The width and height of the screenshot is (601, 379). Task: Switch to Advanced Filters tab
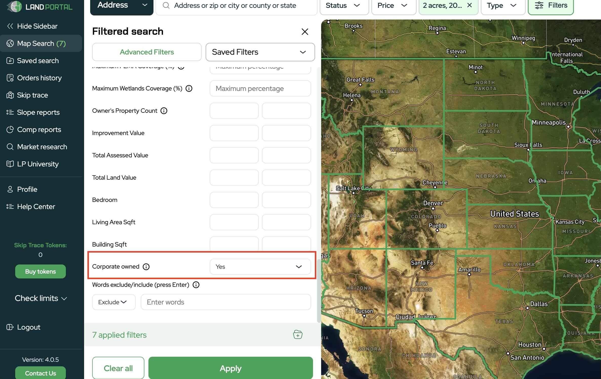[x=147, y=52]
